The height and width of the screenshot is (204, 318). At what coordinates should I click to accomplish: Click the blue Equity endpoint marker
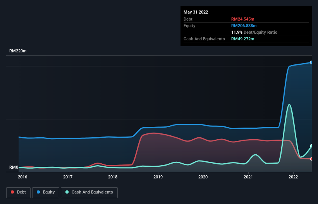click(x=311, y=62)
